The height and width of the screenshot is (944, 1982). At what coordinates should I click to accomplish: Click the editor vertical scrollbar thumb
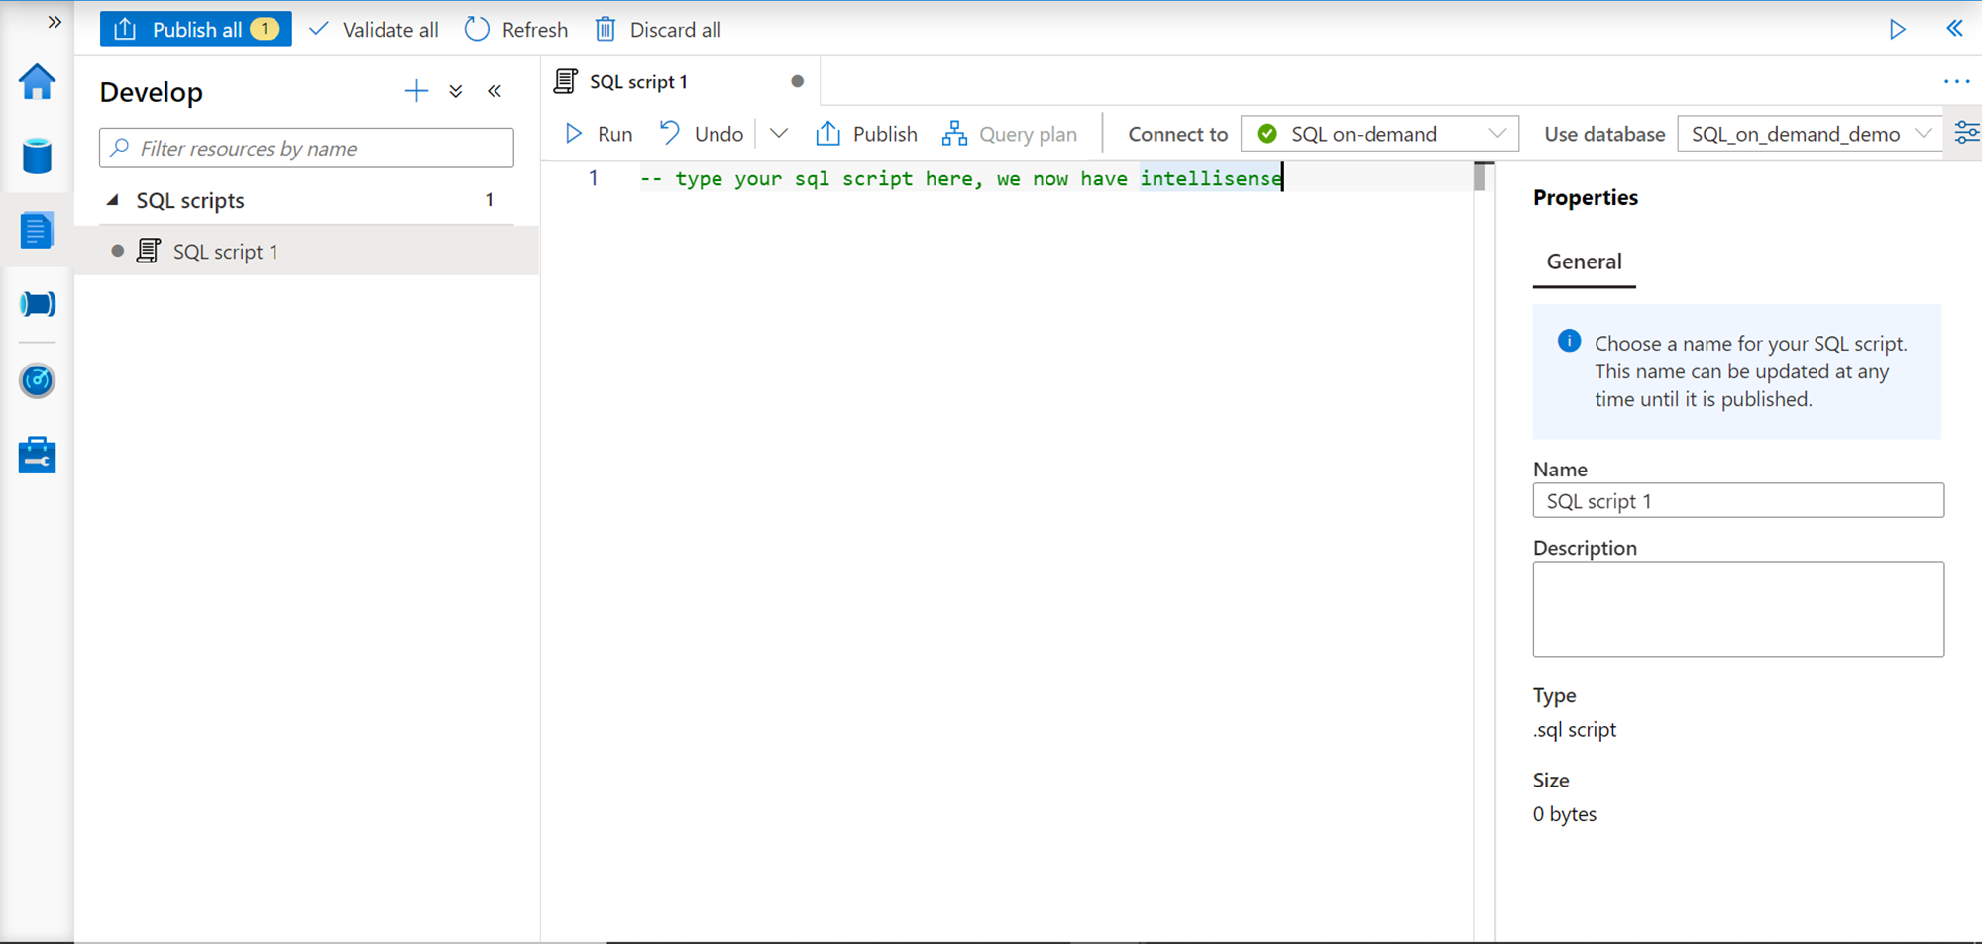coord(1480,176)
